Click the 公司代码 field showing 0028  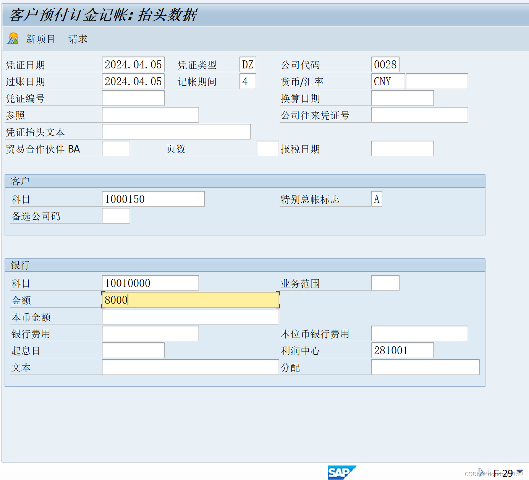[x=385, y=64]
